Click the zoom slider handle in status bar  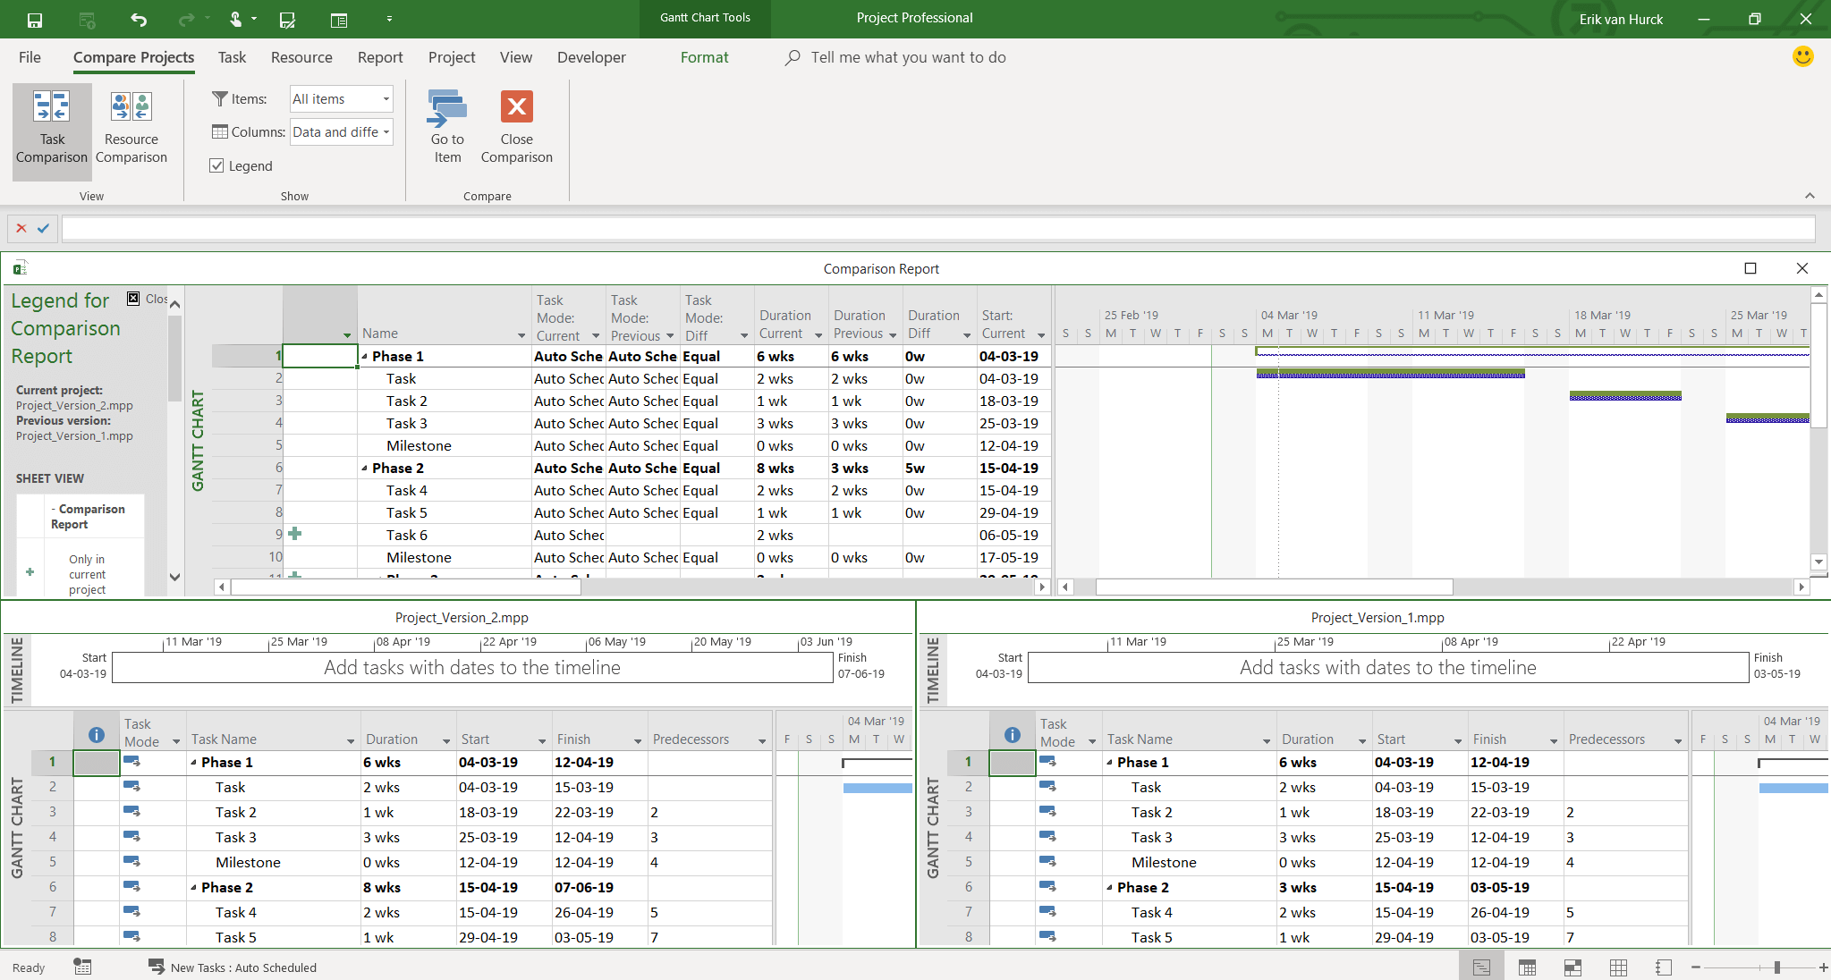pyautogui.click(x=1776, y=967)
